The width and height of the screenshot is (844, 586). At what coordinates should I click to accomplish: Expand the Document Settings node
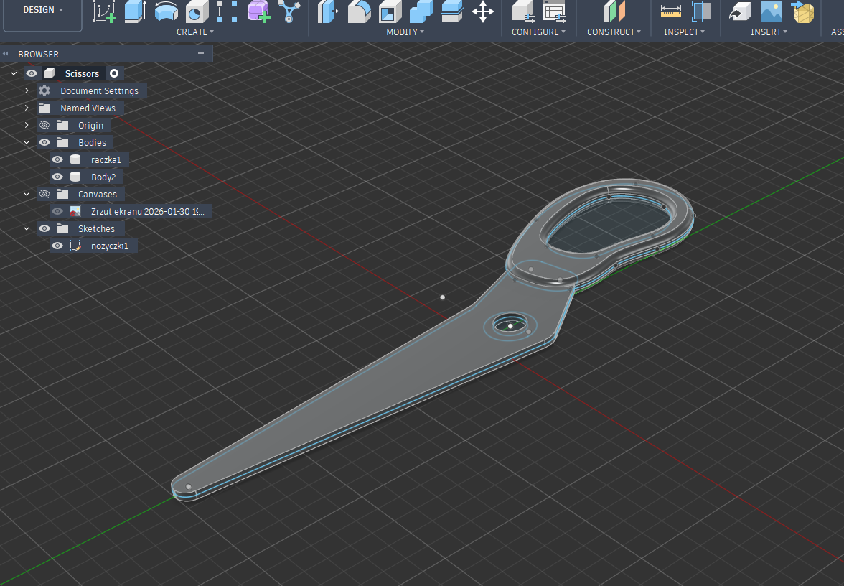click(x=27, y=90)
